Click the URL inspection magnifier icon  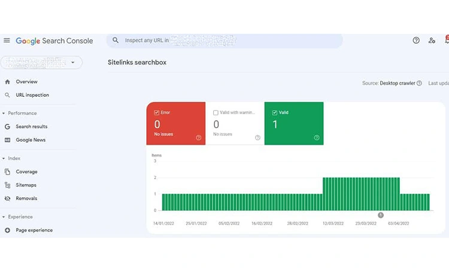pos(7,95)
